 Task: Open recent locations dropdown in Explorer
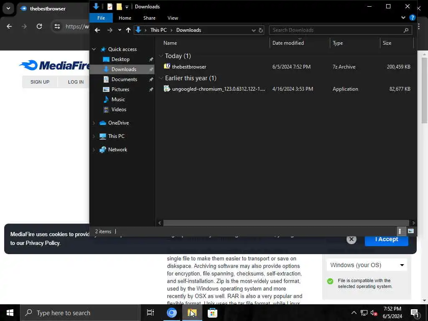point(120,30)
